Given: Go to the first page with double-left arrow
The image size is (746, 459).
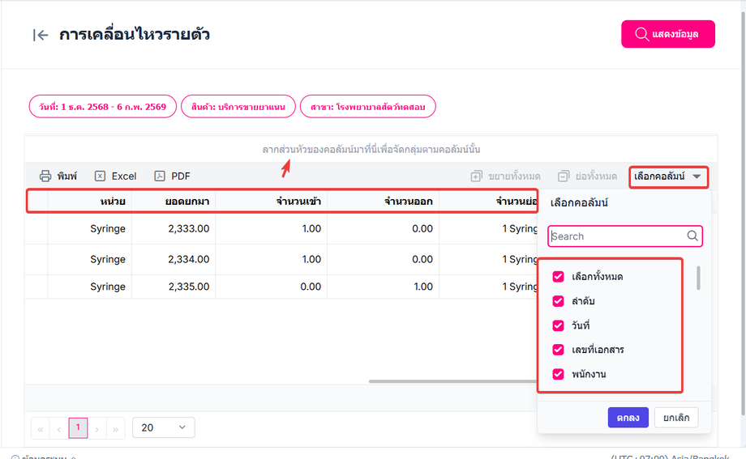Looking at the screenshot, I should coord(41,428).
